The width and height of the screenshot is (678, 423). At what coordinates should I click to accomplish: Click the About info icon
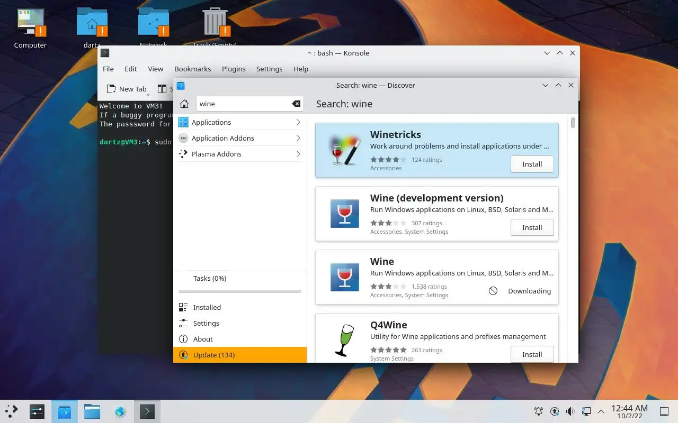point(183,339)
